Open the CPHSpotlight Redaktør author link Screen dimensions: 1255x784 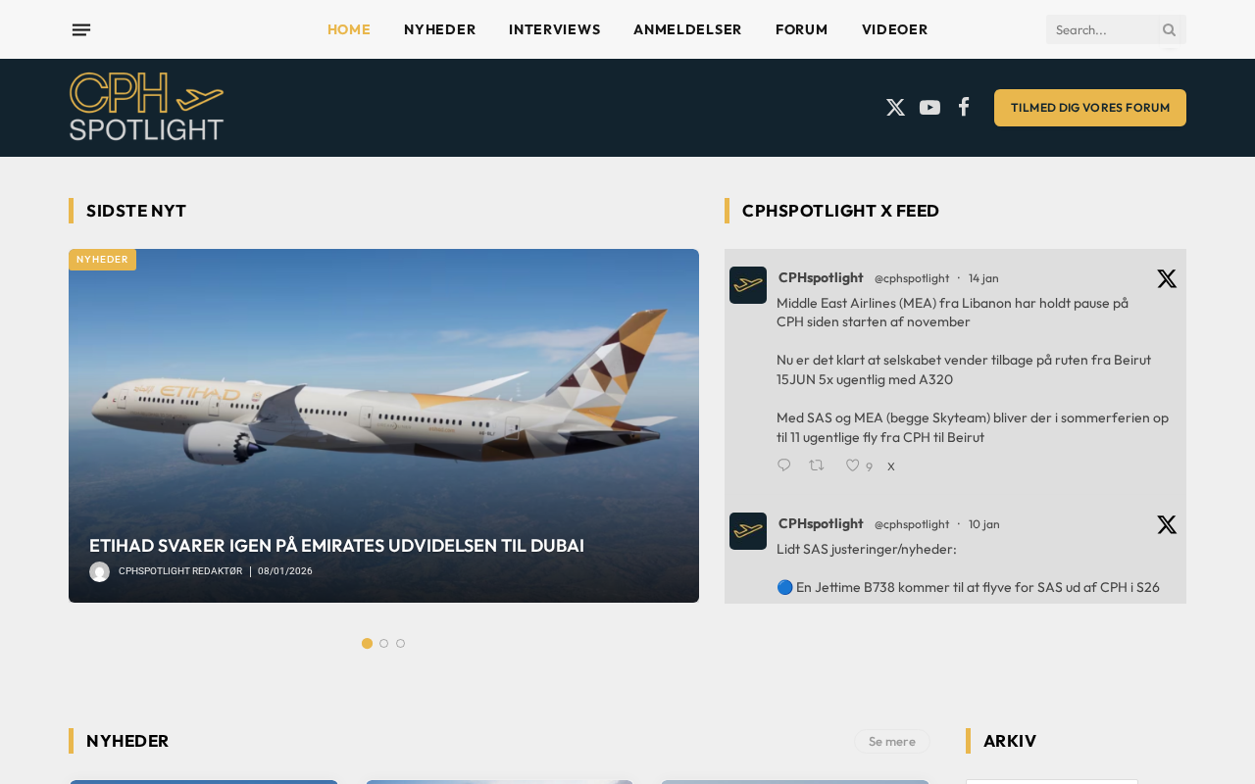coord(180,571)
